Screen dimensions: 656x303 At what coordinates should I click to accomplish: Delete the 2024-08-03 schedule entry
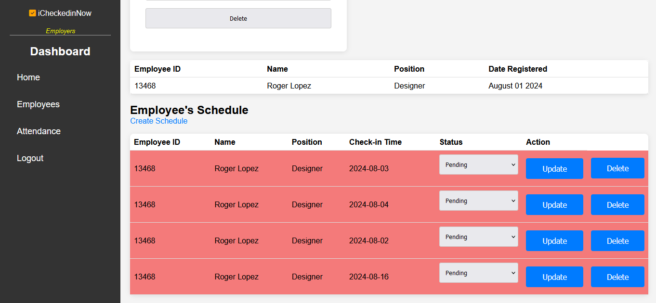617,168
